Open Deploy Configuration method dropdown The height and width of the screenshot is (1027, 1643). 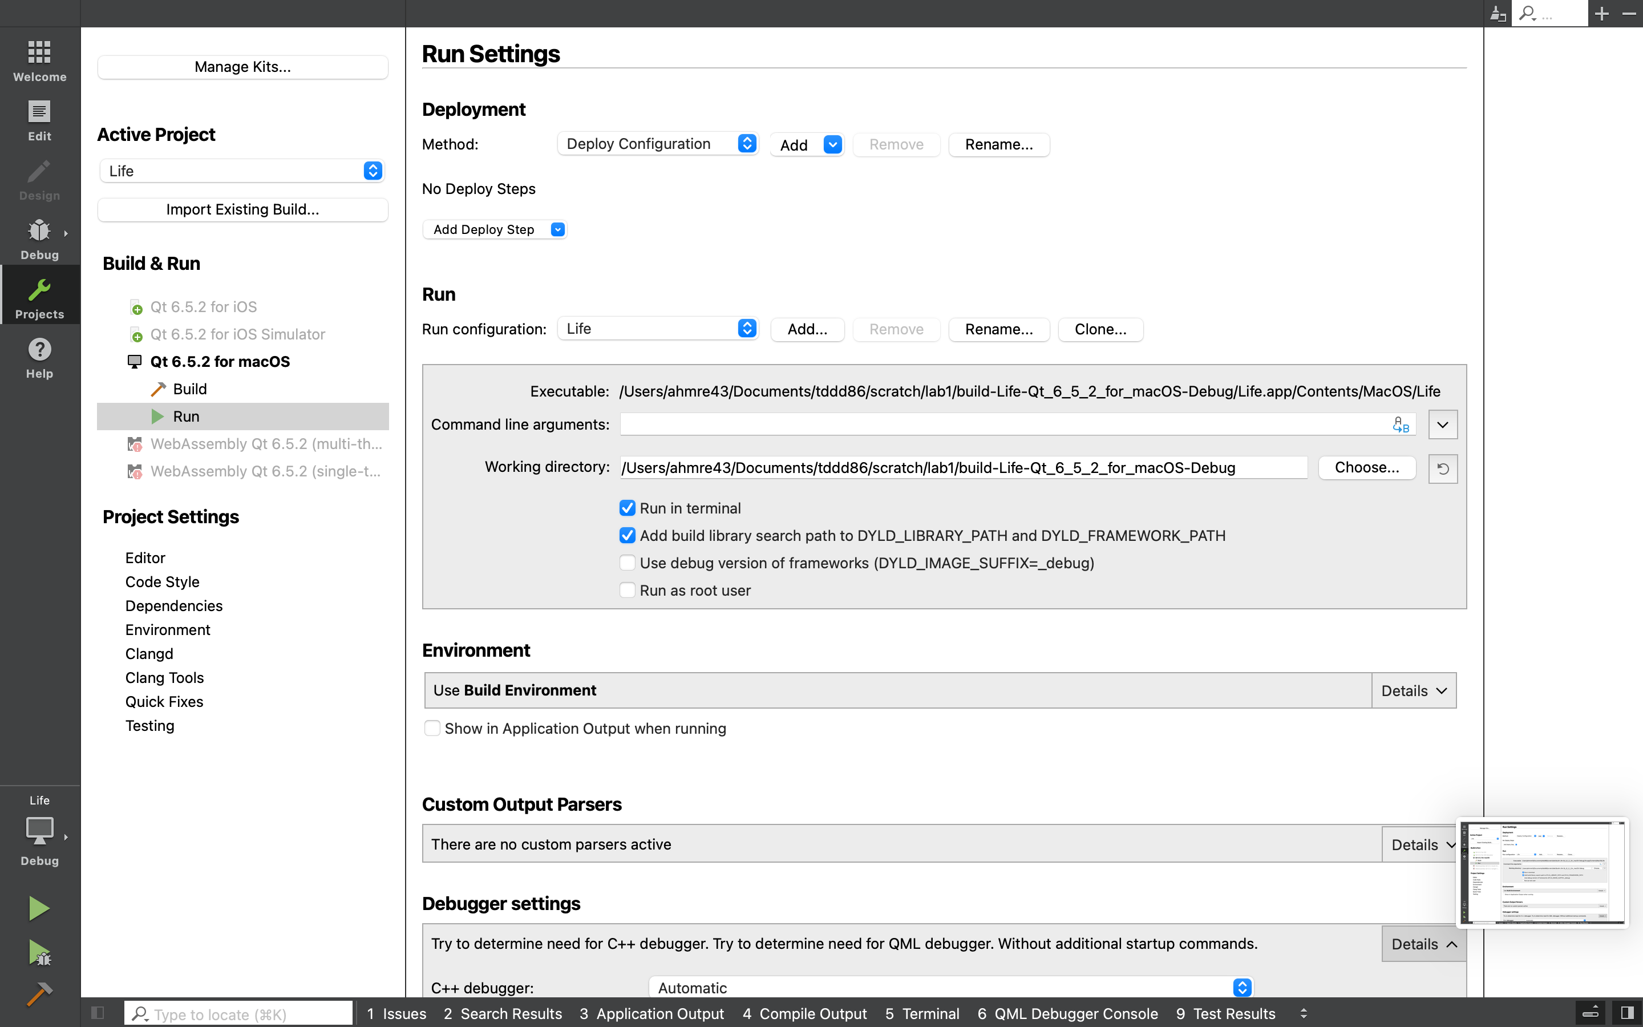(657, 143)
